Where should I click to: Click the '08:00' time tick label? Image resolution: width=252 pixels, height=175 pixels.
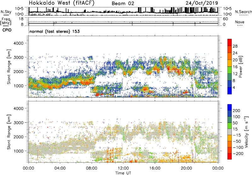tap(92, 168)
